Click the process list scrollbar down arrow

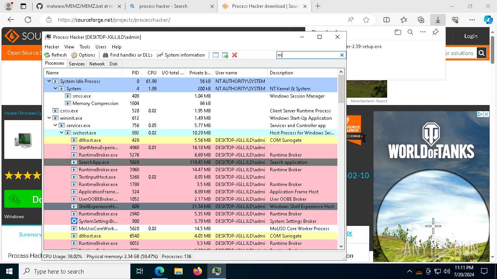point(341,246)
